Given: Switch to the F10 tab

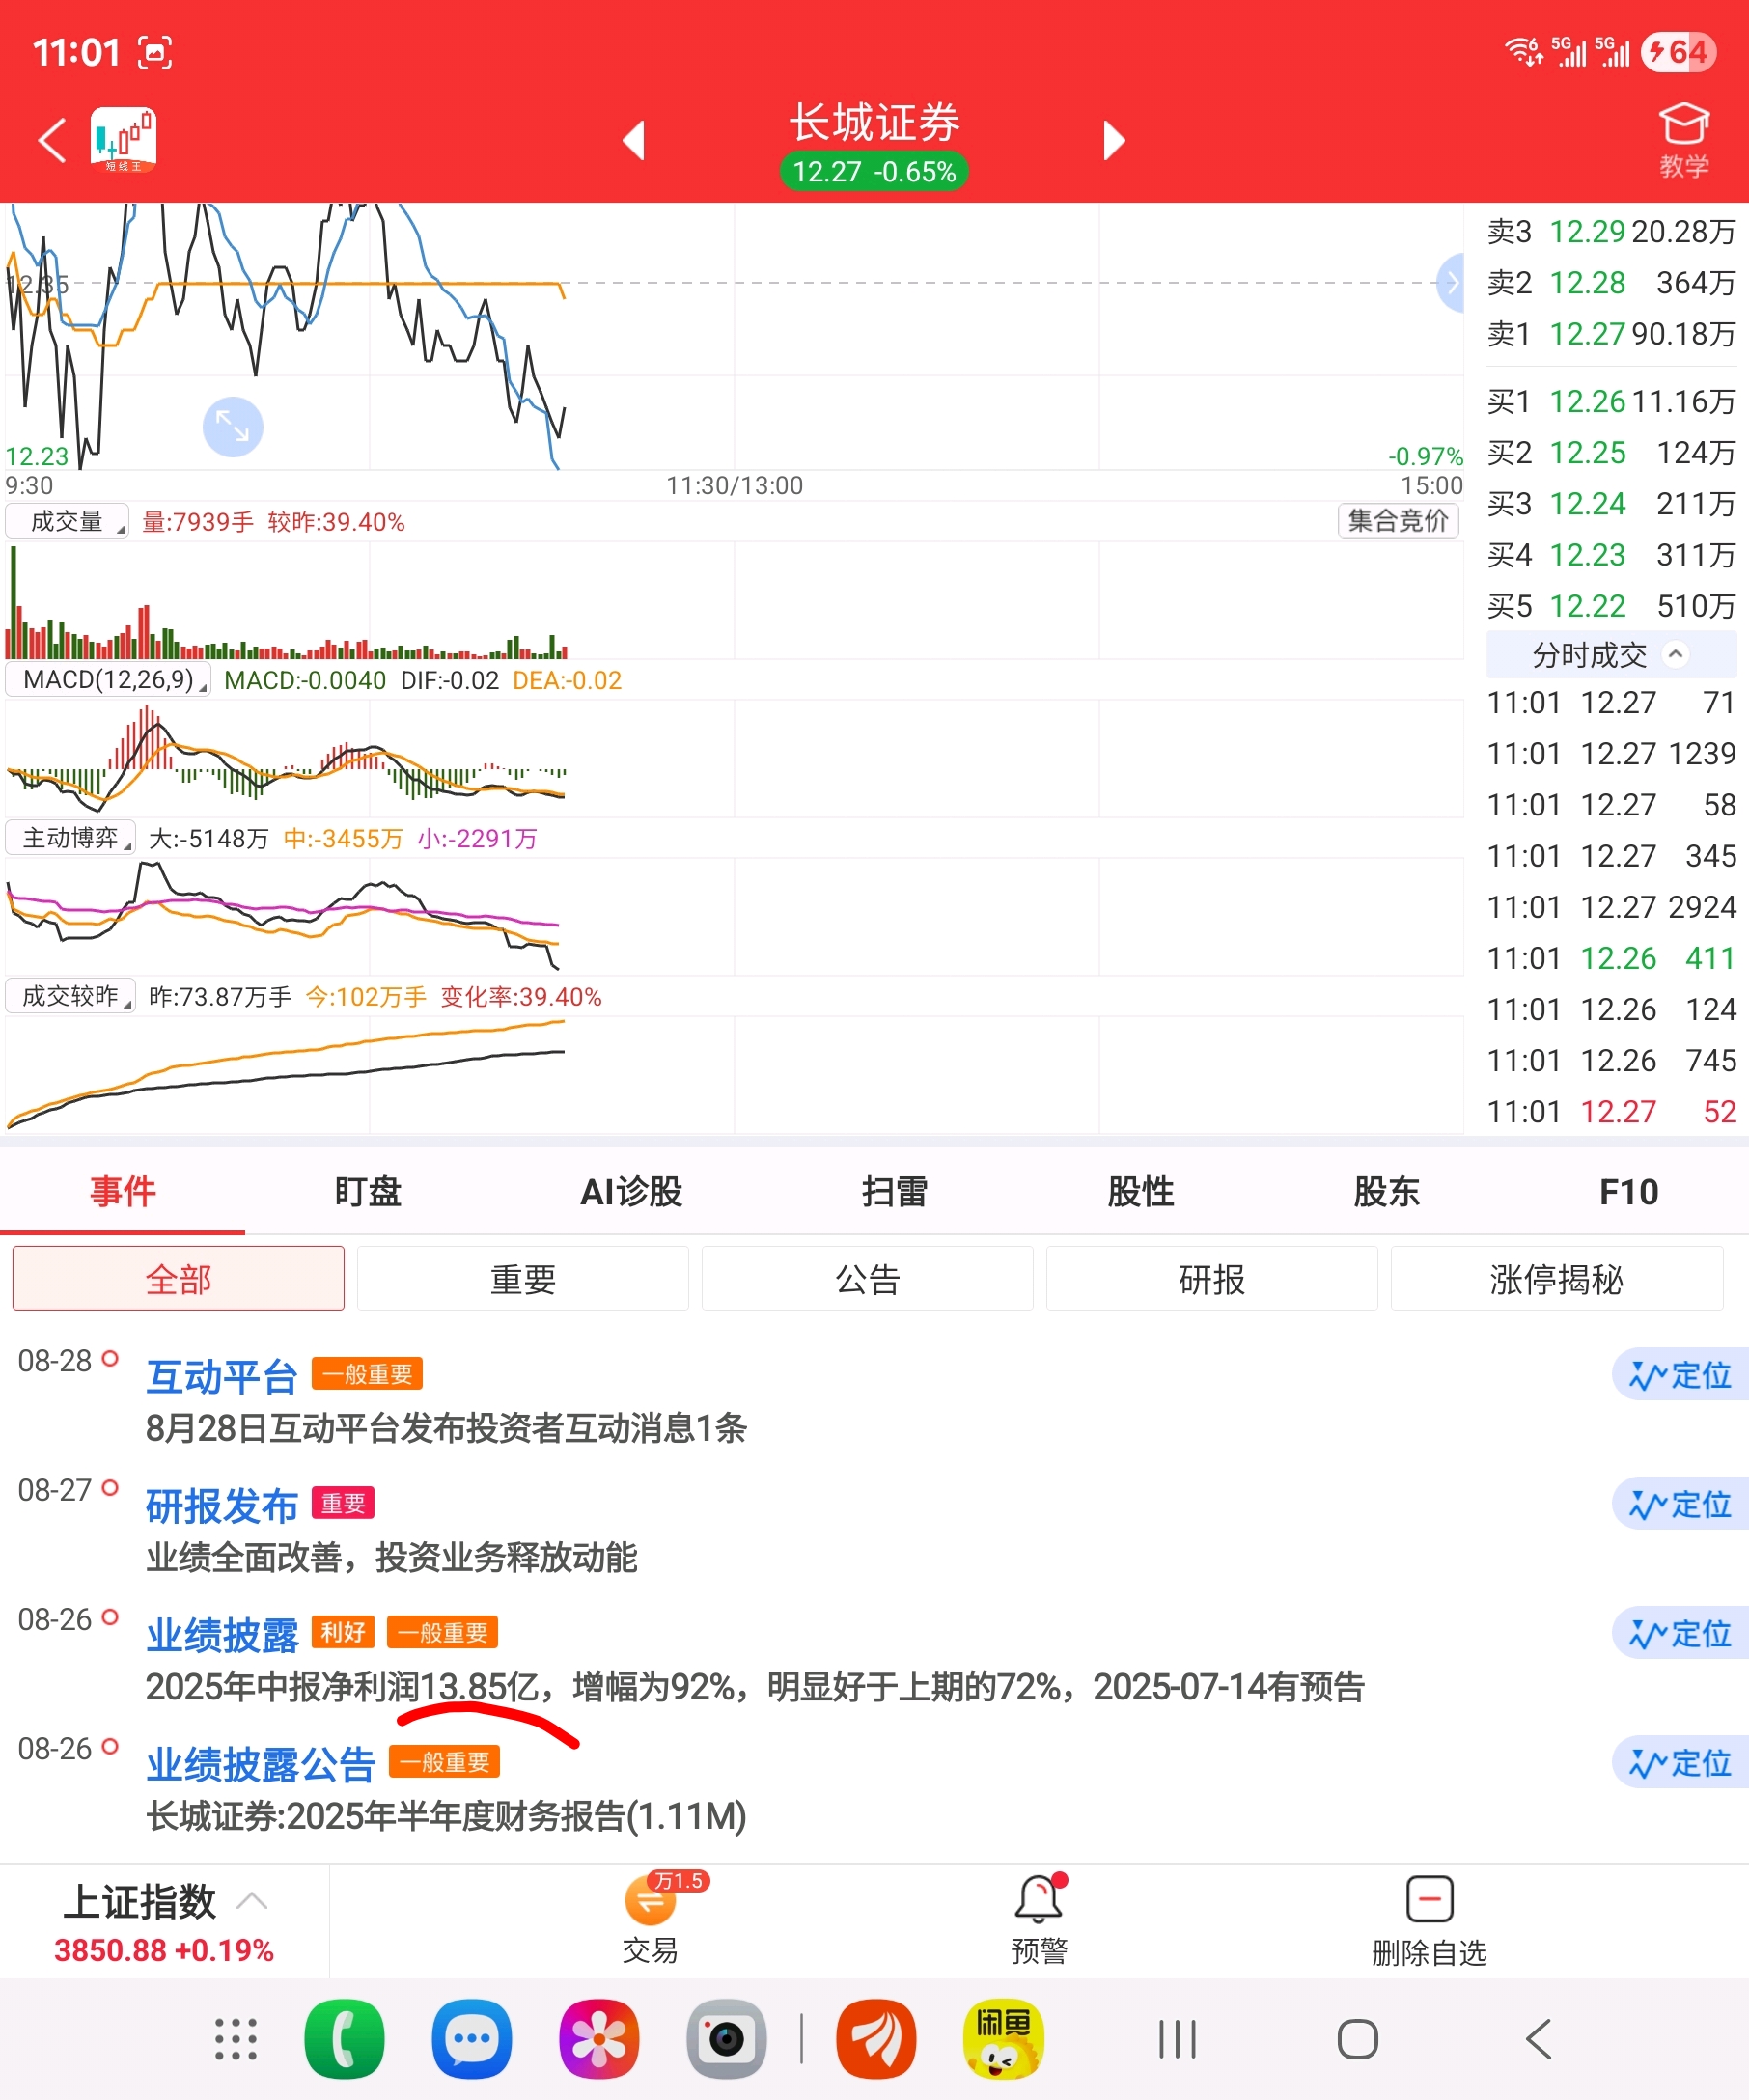Looking at the screenshot, I should [x=1628, y=1191].
